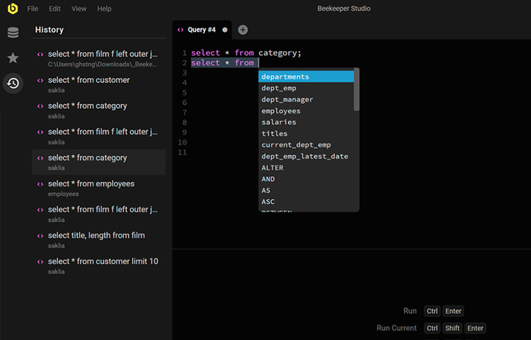Open the favorites star sidebar icon
Image resolution: width=531 pixels, height=340 pixels.
click(13, 58)
